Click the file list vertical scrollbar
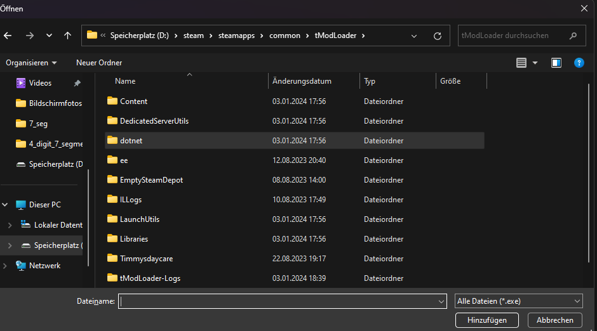597x331 pixels. [588, 173]
